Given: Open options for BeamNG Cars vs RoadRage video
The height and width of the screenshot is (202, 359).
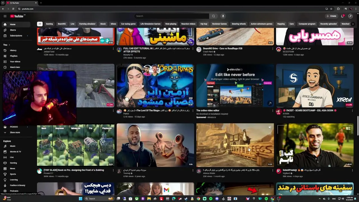Looking at the screenshot, I should tap(273, 49).
